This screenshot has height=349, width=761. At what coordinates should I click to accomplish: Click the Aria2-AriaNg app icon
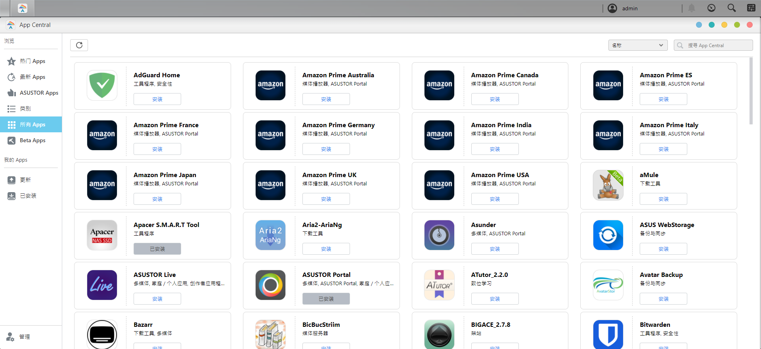click(271, 235)
